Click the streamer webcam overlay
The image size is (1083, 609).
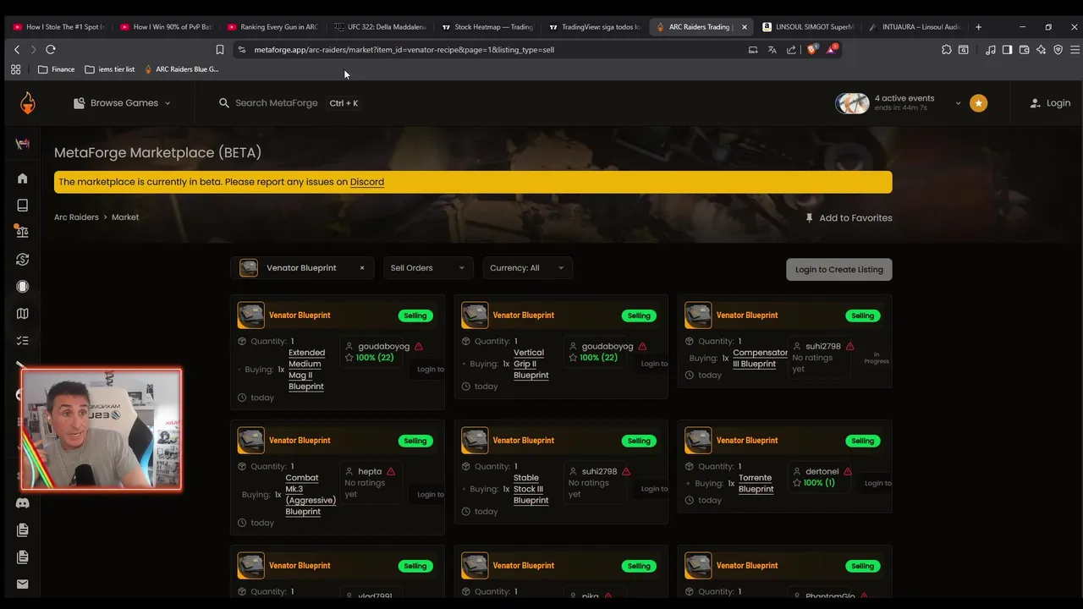coord(102,430)
